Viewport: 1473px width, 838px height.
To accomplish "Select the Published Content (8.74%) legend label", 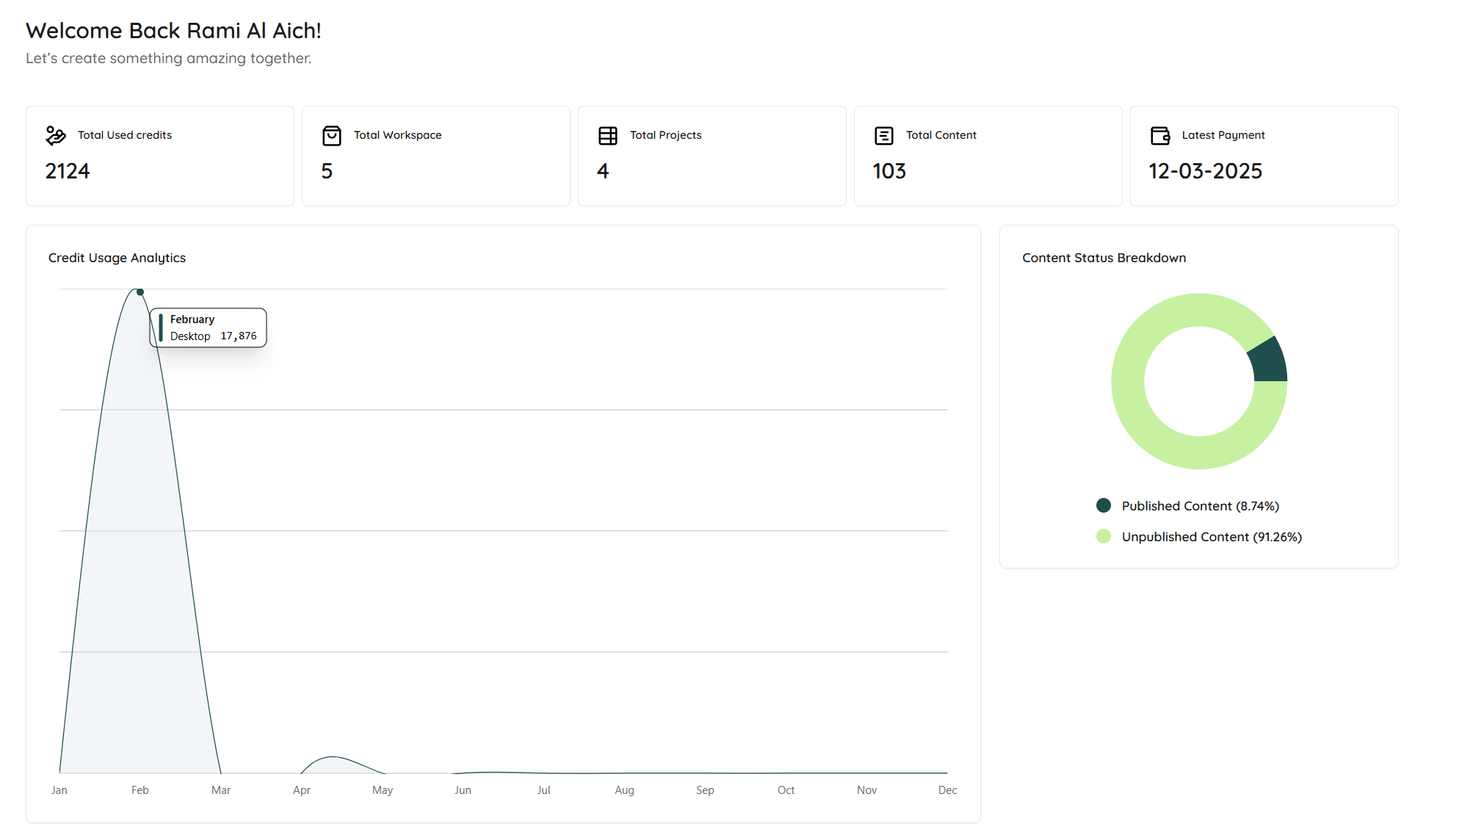I will (1200, 506).
